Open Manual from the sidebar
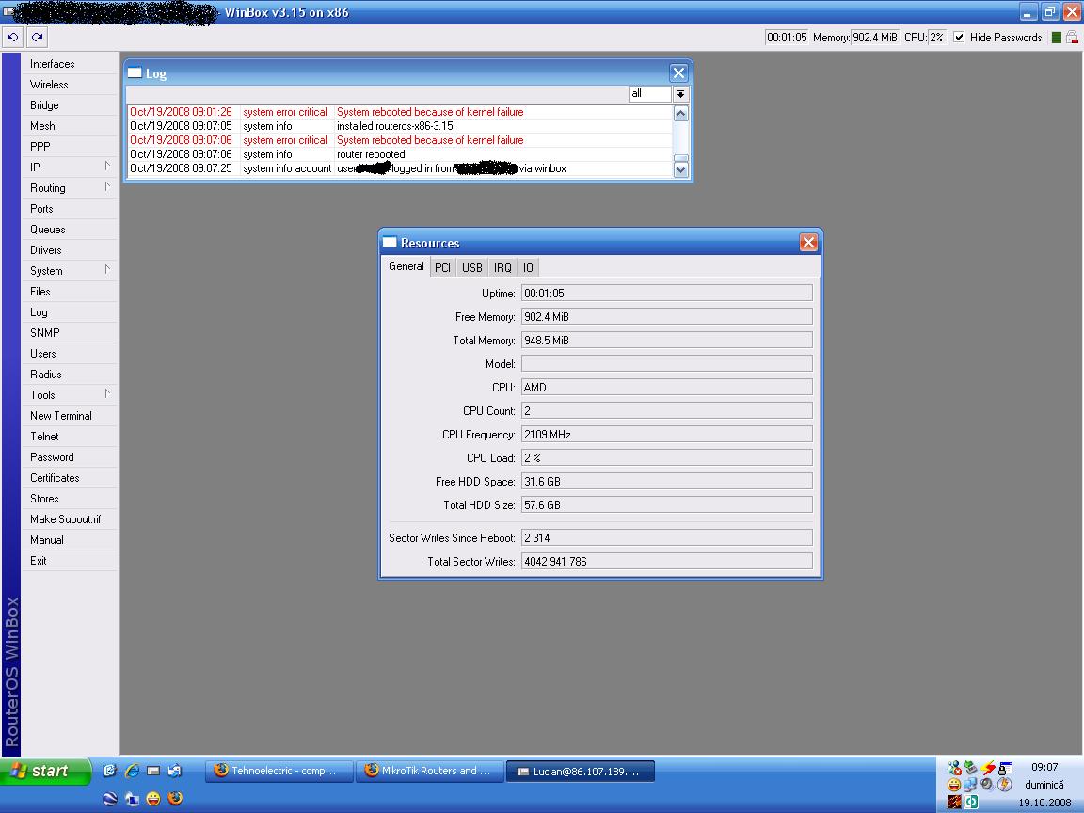The width and height of the screenshot is (1084, 813). [x=69, y=540]
